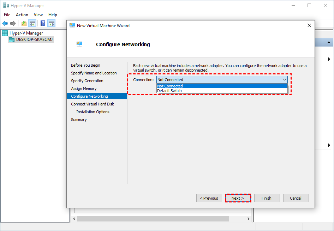Toggle the Show/Hide Console Tree toolbar icon
Viewport: 334px width, 231px height.
coord(32,23)
